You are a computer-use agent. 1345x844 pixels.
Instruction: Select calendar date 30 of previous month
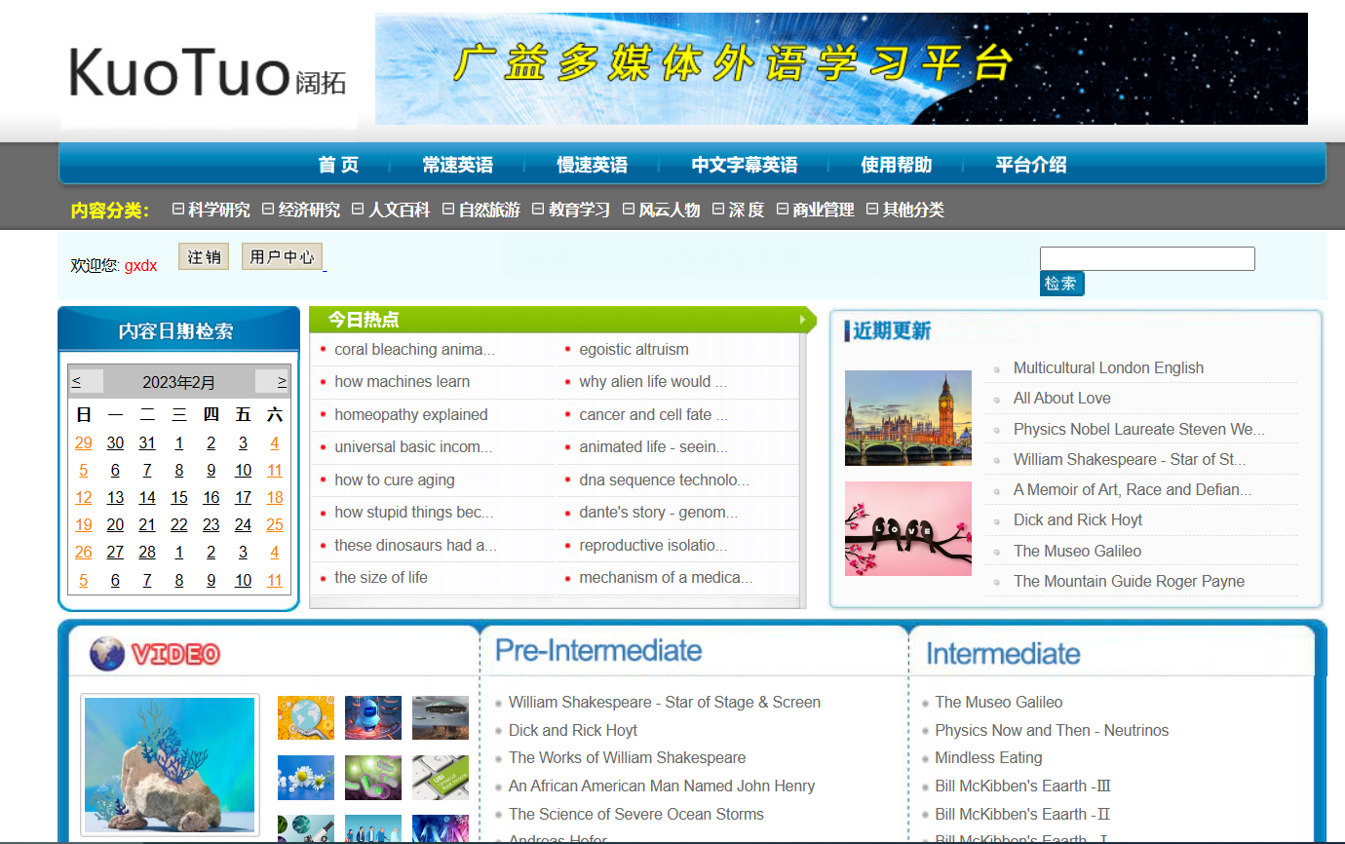tap(115, 442)
